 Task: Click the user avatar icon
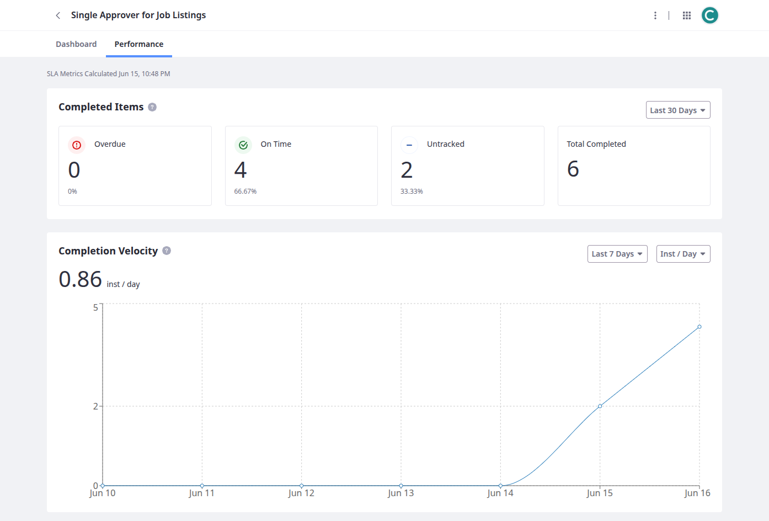(x=710, y=15)
